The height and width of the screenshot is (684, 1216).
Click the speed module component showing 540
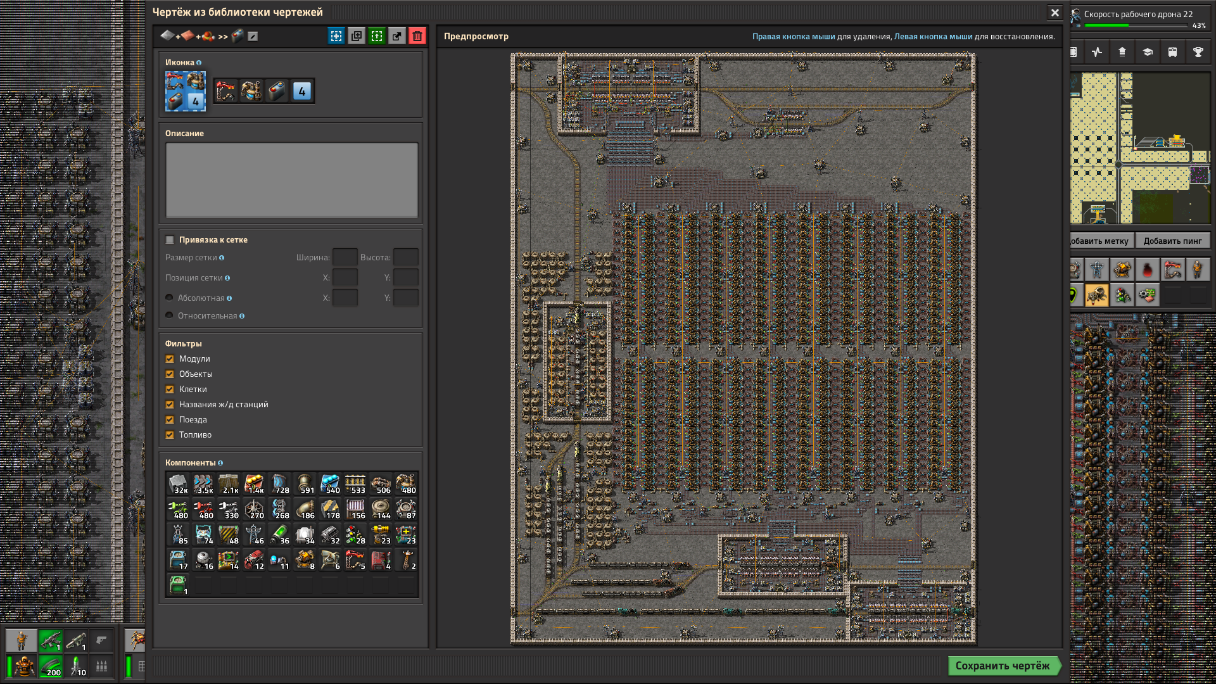[x=330, y=484]
